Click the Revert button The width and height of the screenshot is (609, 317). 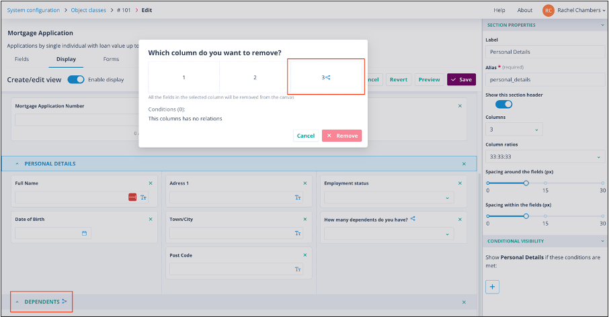tap(399, 79)
